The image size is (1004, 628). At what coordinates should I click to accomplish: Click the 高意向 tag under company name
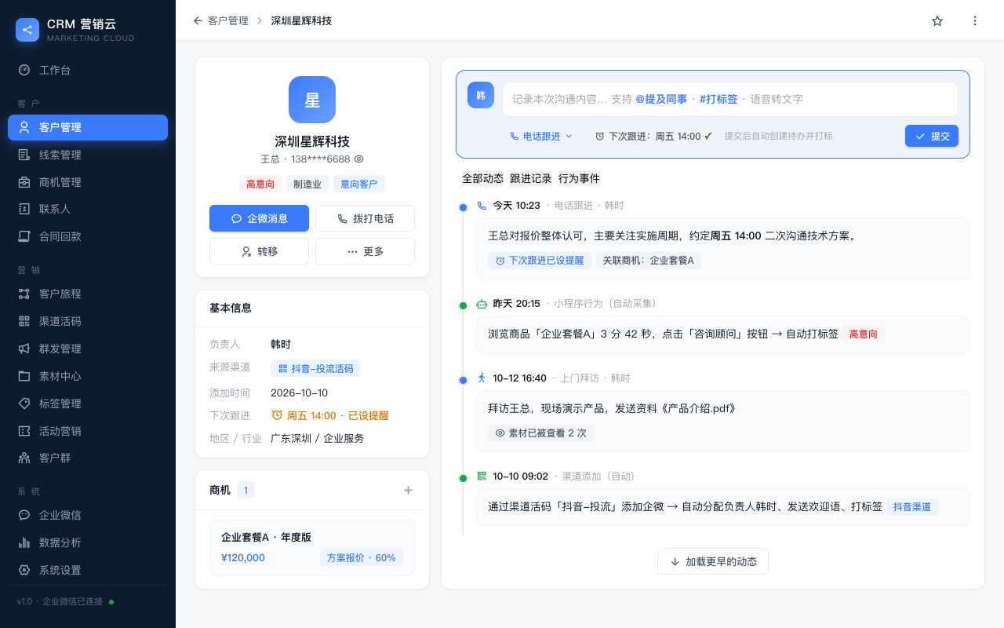click(x=260, y=184)
